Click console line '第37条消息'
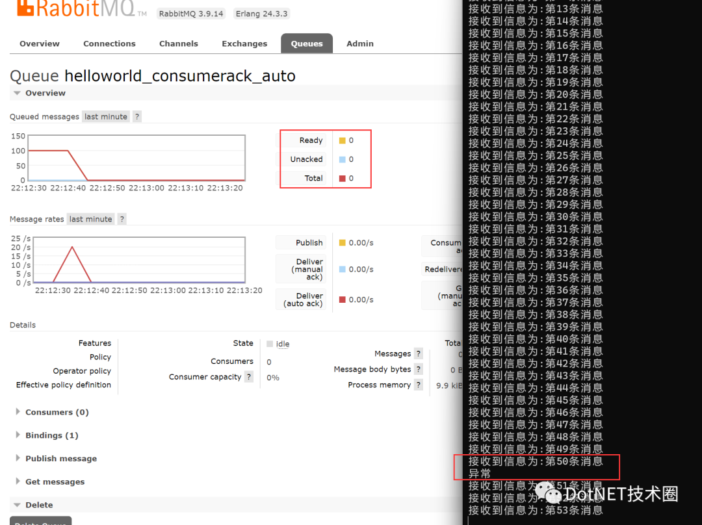The height and width of the screenshot is (525, 702). click(x=536, y=303)
